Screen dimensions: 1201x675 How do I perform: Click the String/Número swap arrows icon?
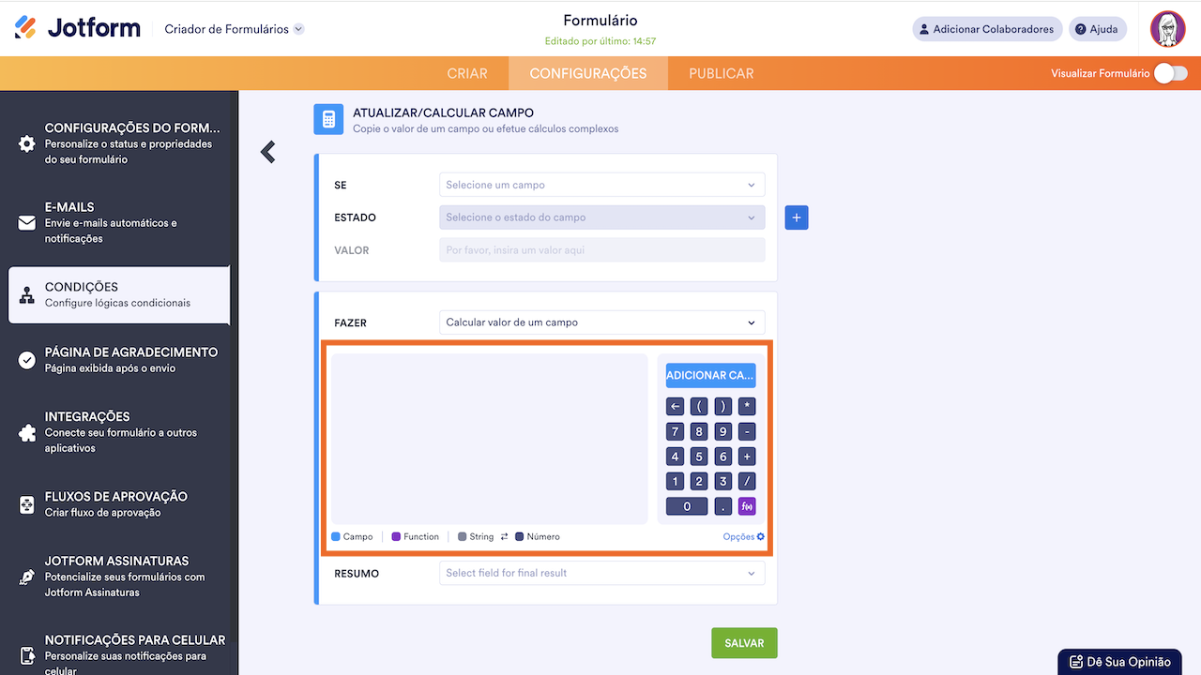(504, 537)
